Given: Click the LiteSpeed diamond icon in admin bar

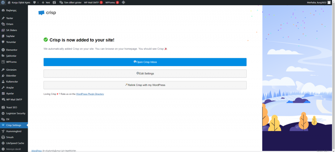Looking at the screenshot, I should (x=123, y=3).
